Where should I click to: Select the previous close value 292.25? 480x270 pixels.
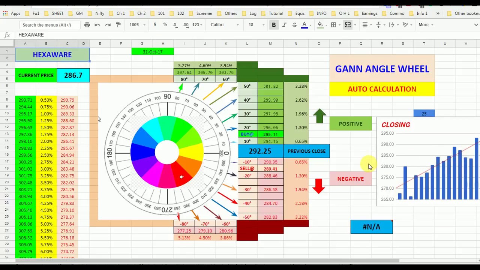[260, 151]
